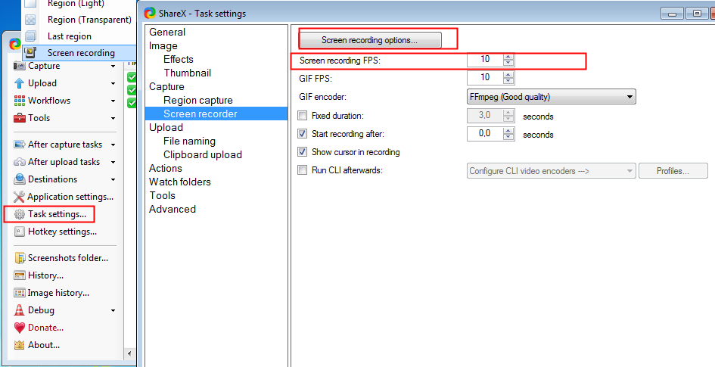Select Watch folders in settings tree
The height and width of the screenshot is (367, 715).
179,182
